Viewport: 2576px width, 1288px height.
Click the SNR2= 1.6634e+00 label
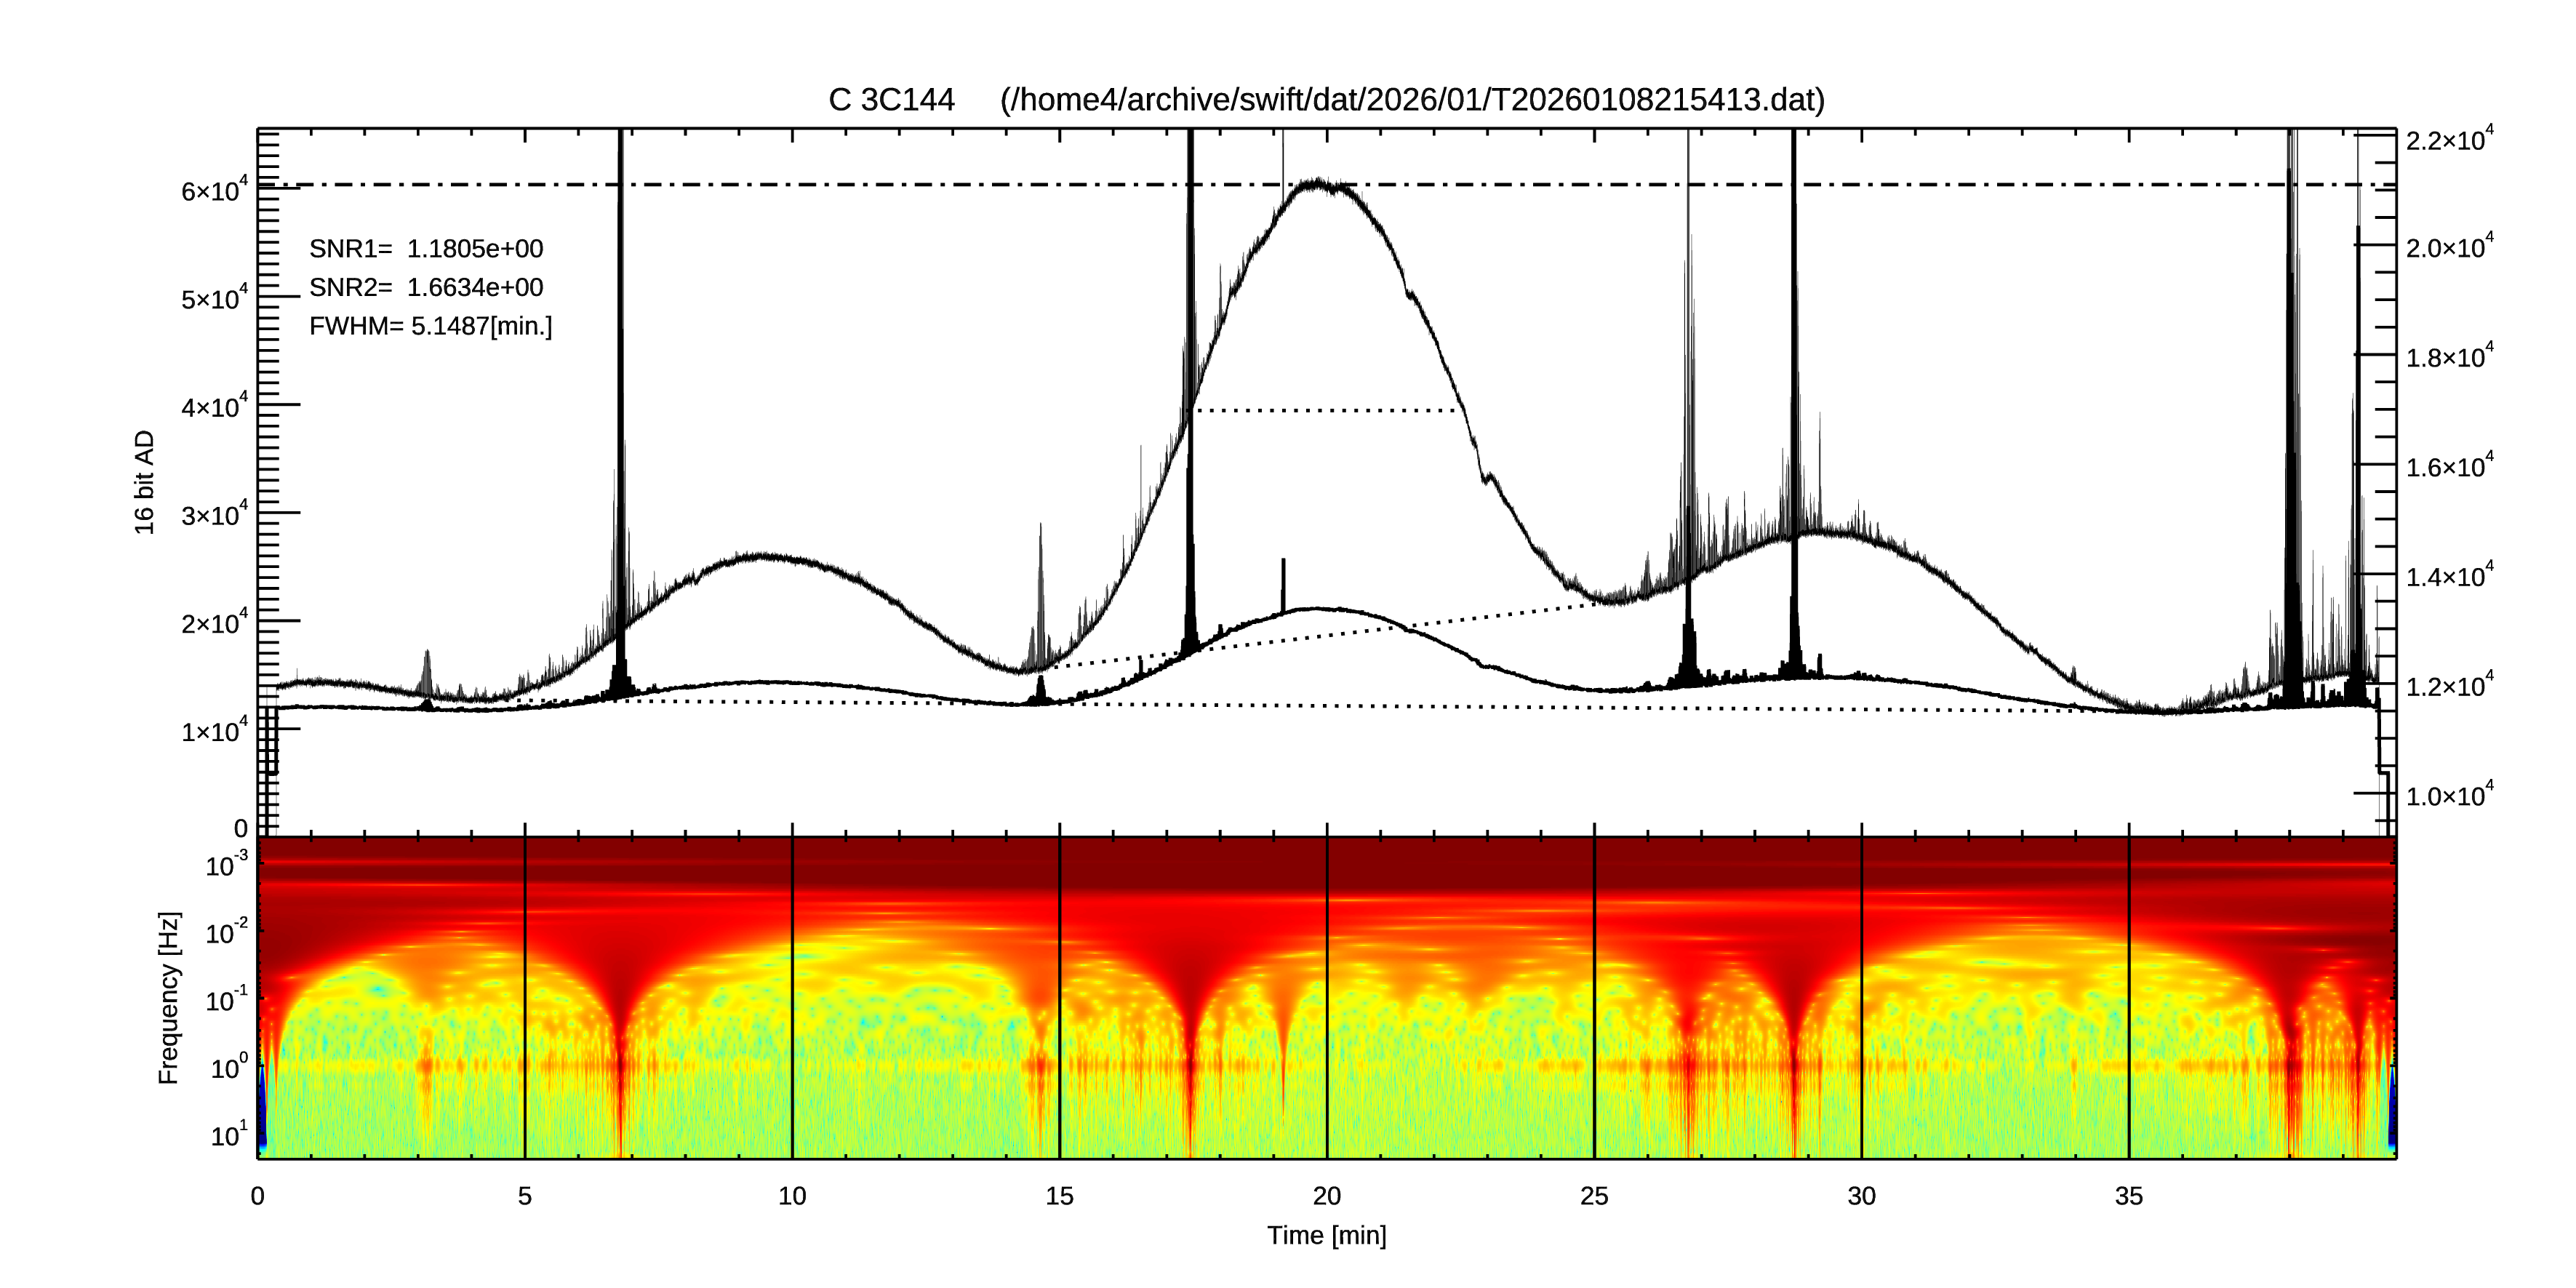click(426, 288)
